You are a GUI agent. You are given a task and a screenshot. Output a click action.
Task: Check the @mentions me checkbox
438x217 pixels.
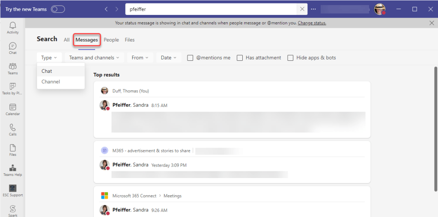pyautogui.click(x=191, y=58)
